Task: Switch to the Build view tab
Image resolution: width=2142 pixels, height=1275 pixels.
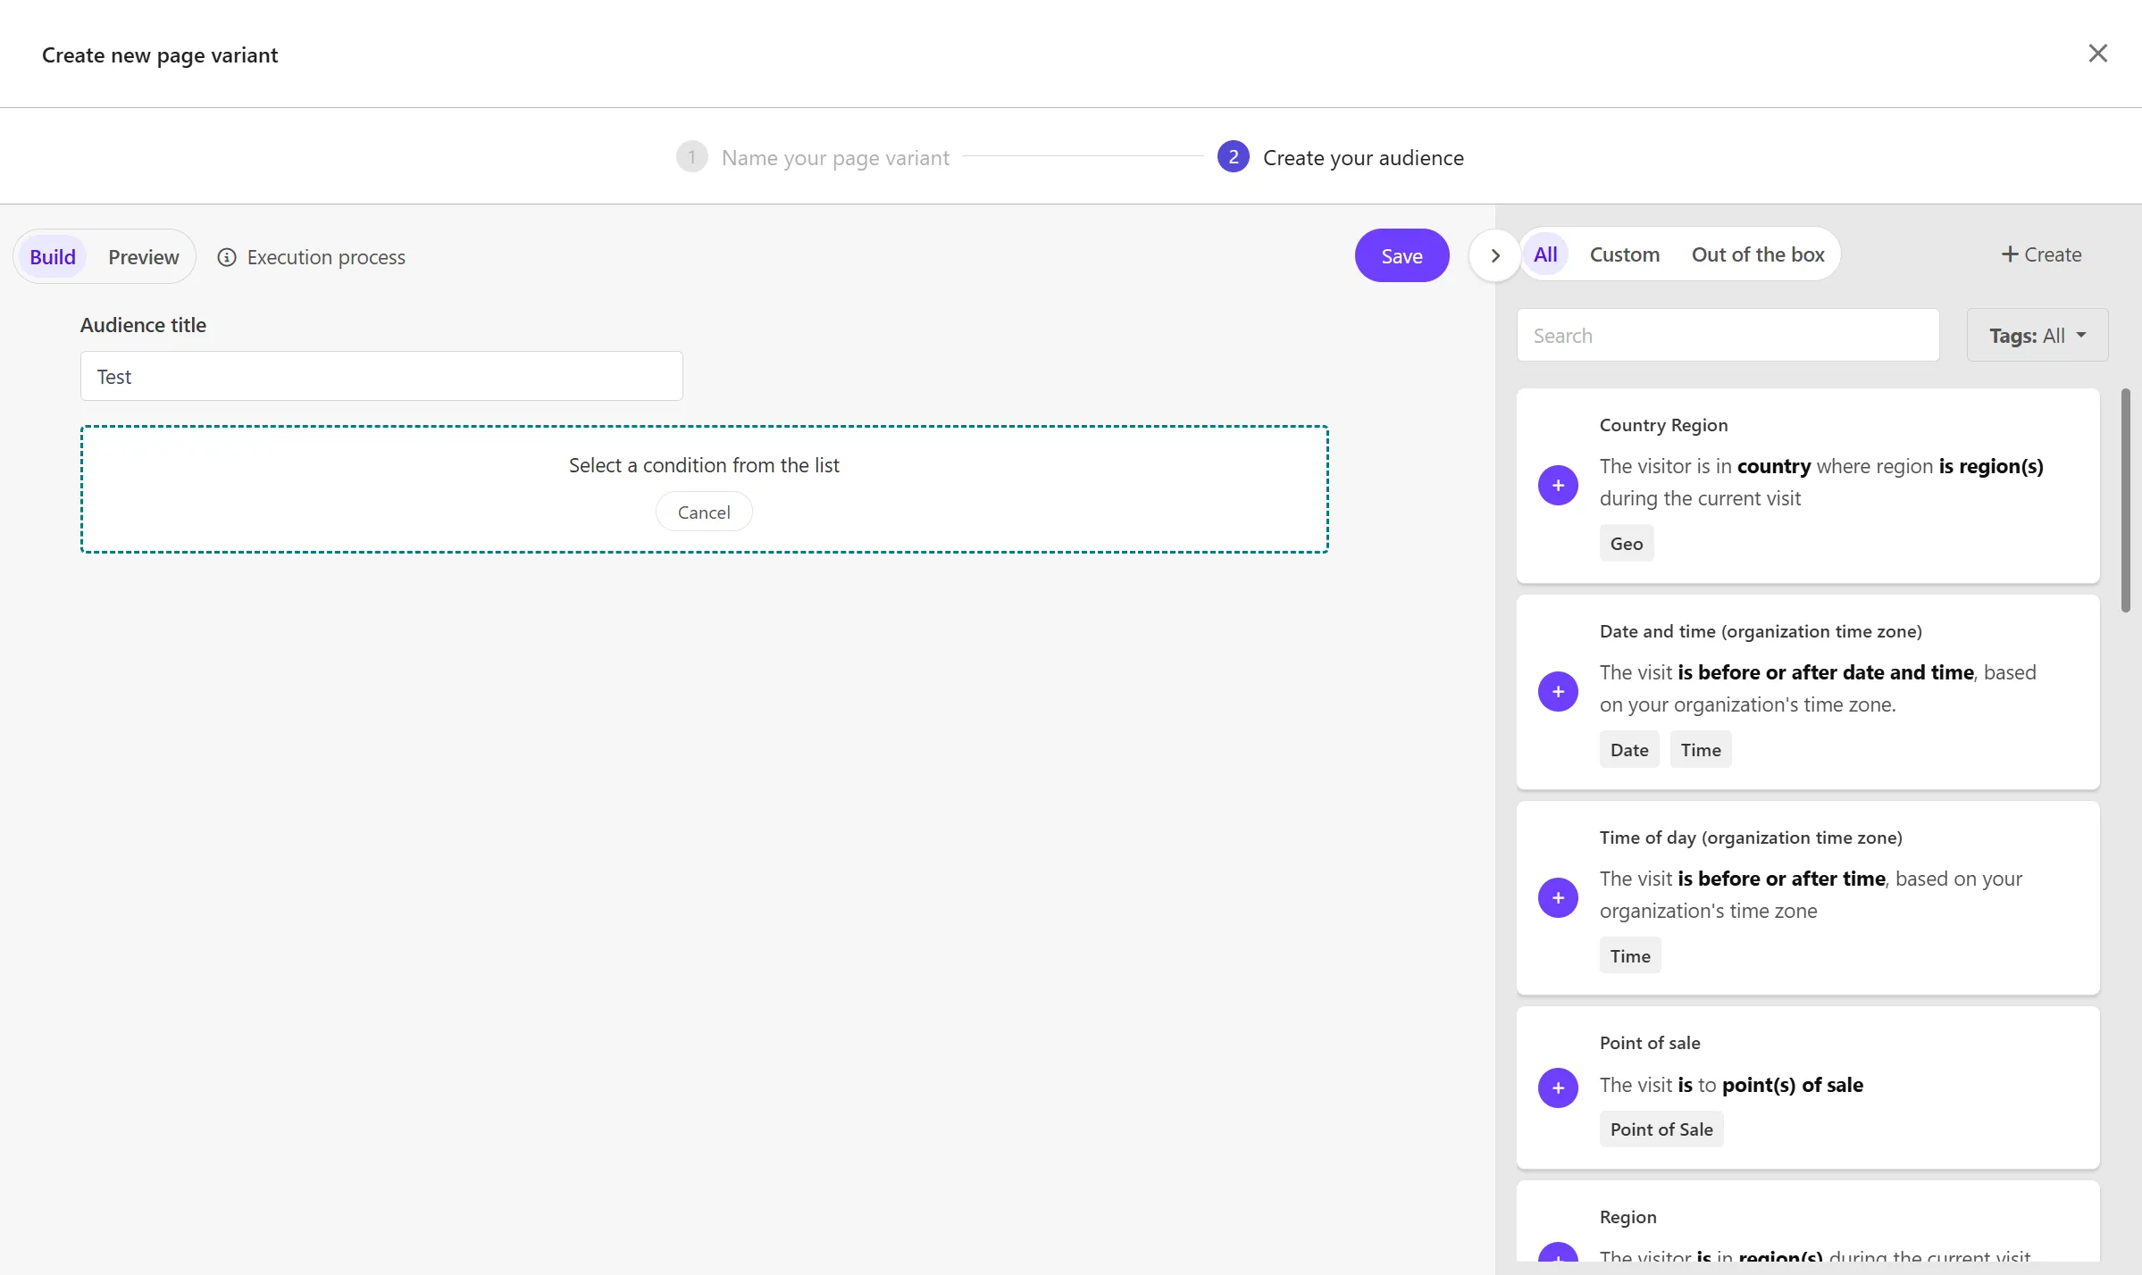Action: (52, 255)
